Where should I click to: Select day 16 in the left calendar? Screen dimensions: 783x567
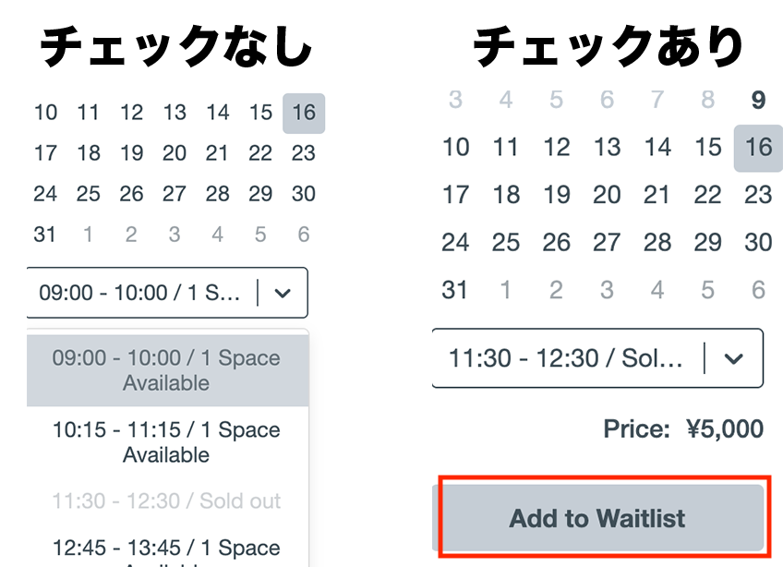tap(304, 113)
